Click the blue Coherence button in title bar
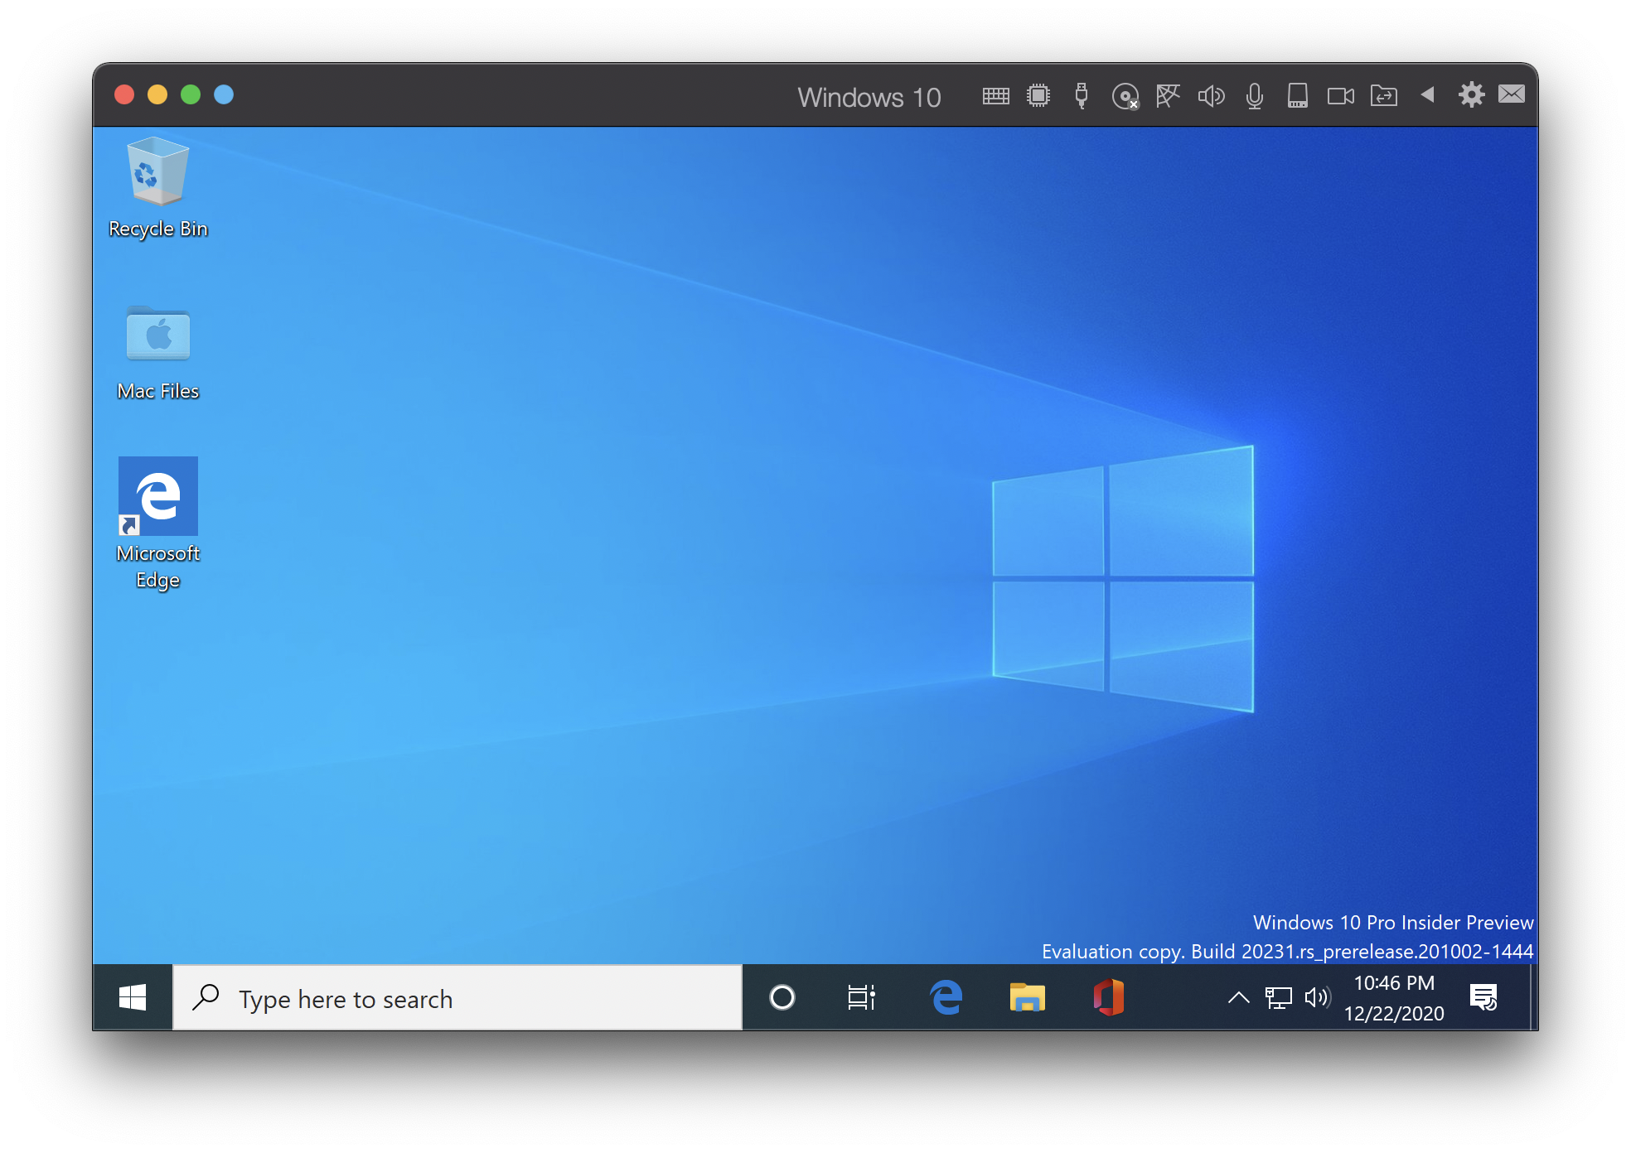 pos(224,94)
